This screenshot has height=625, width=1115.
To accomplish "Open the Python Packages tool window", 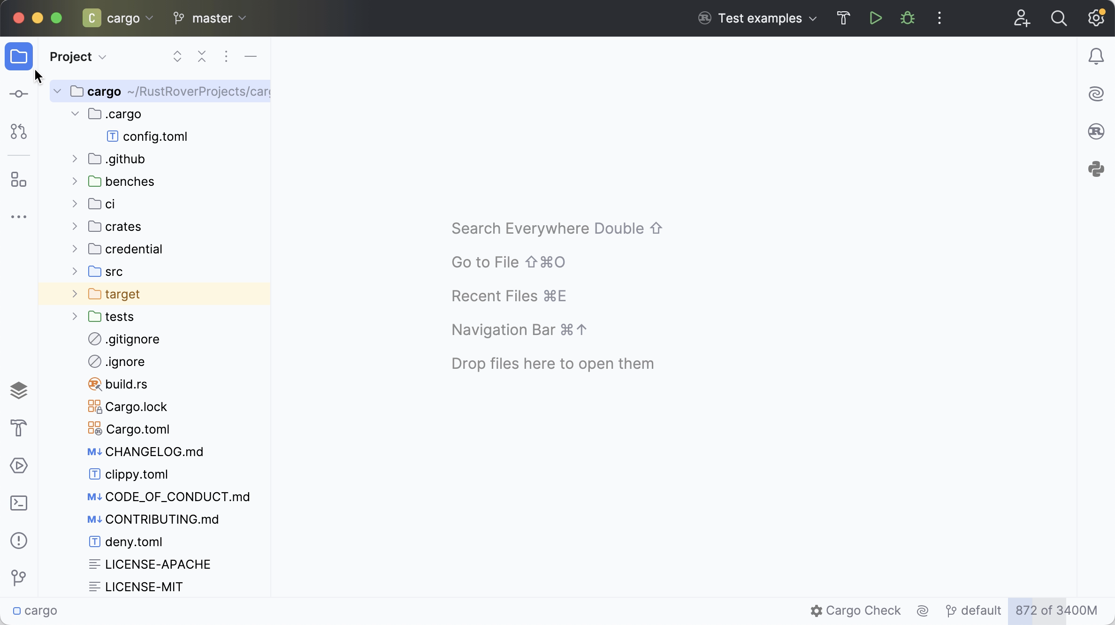I will pos(1096,169).
